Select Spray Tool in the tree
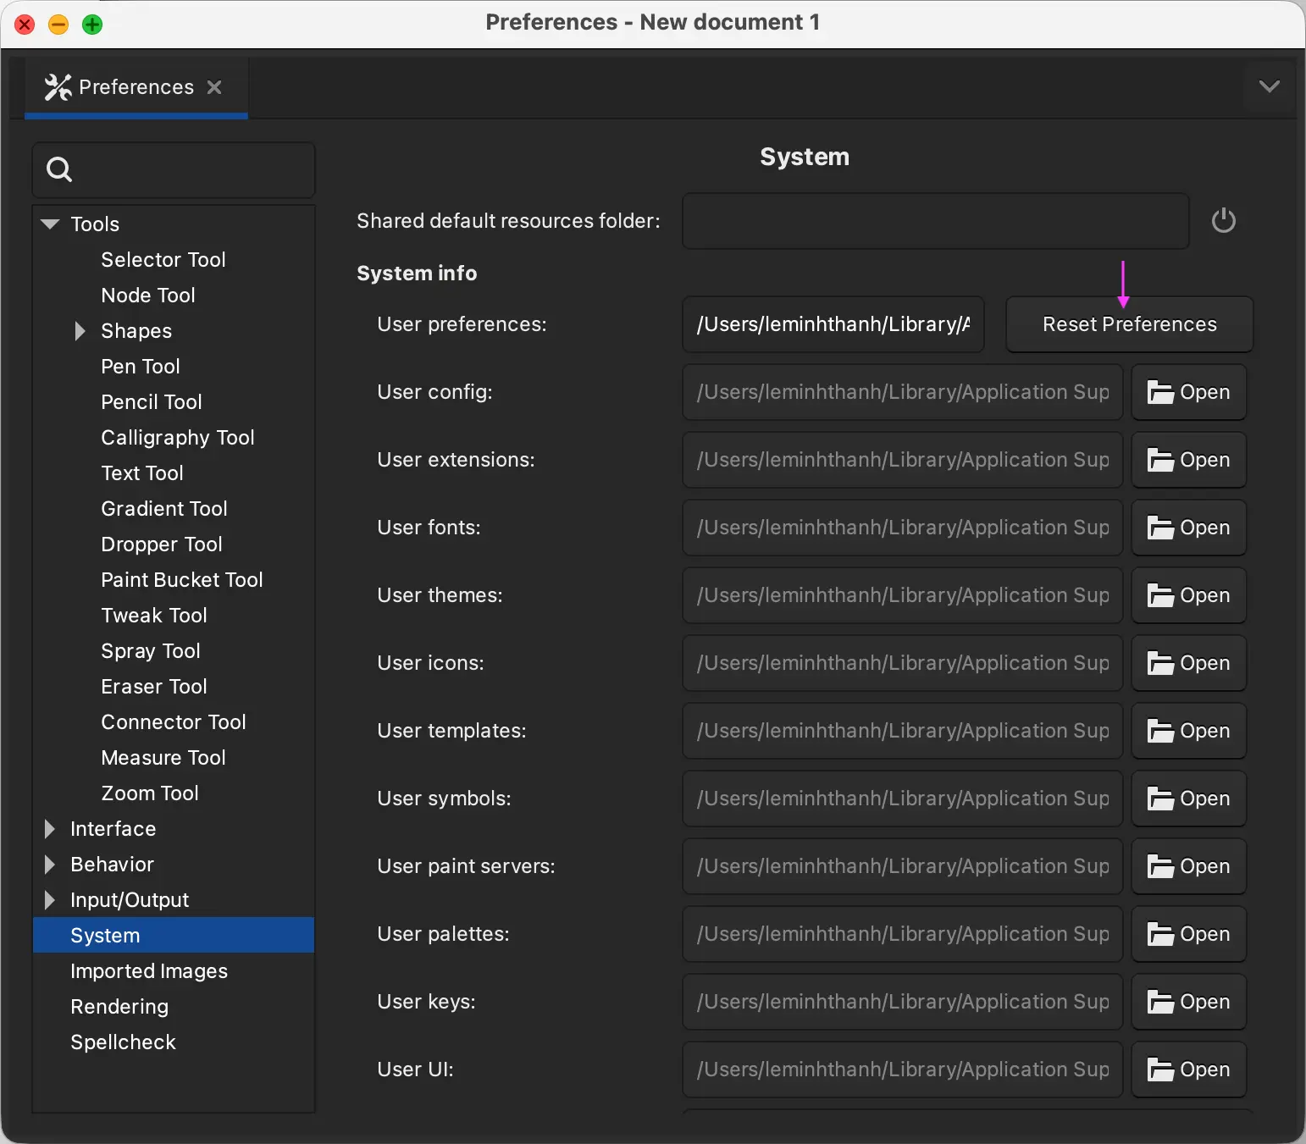The width and height of the screenshot is (1306, 1144). tap(151, 651)
